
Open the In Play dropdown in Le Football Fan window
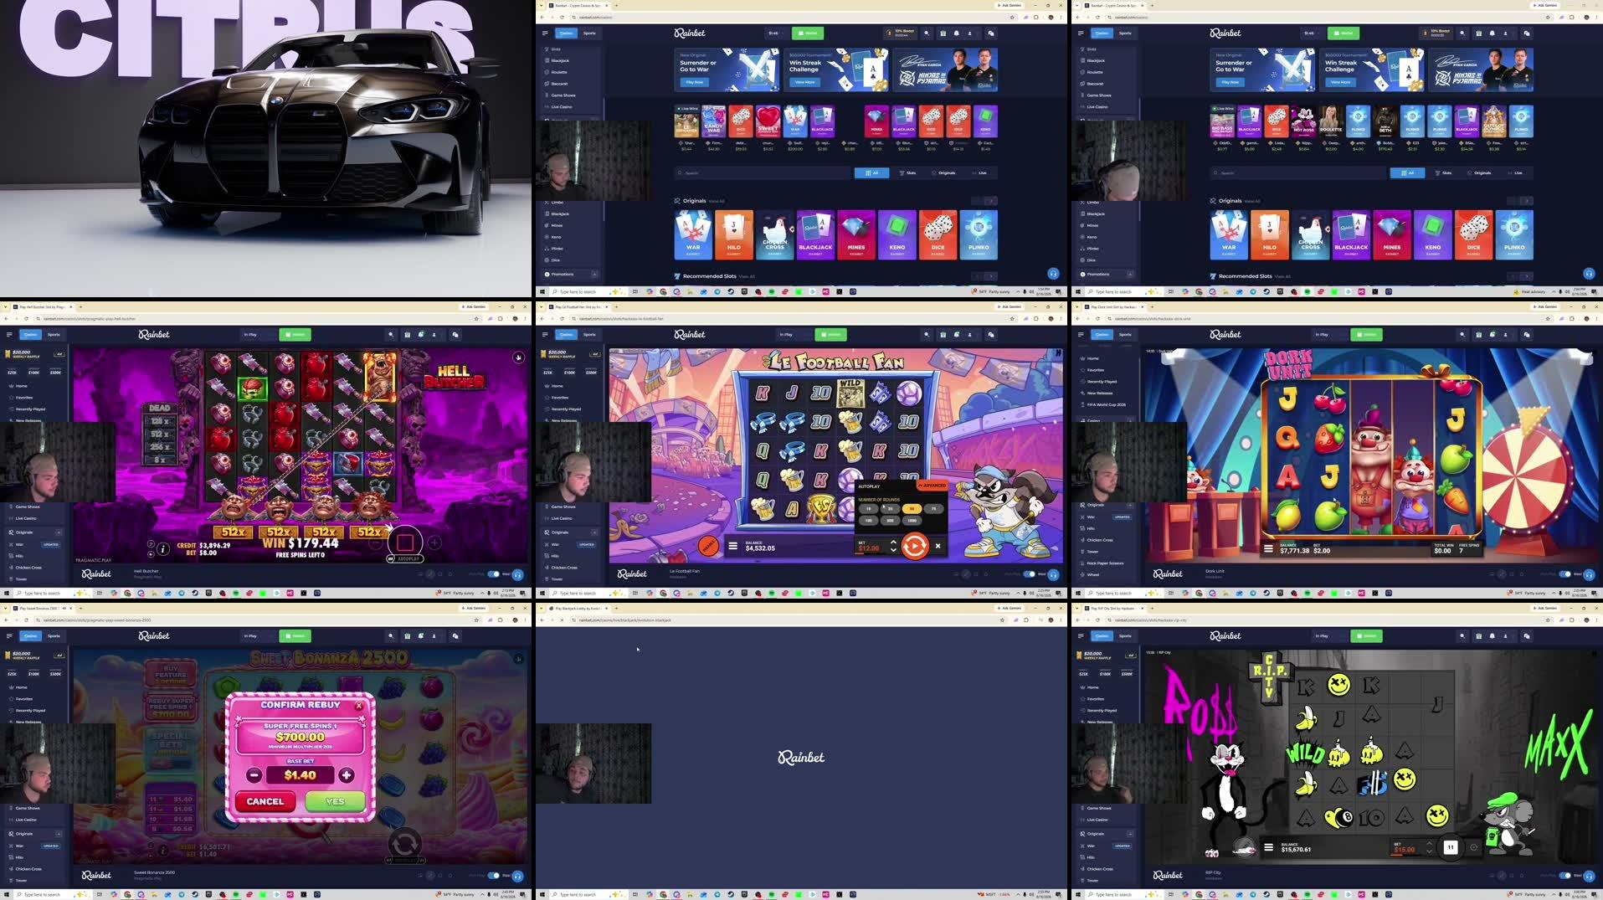click(794, 334)
